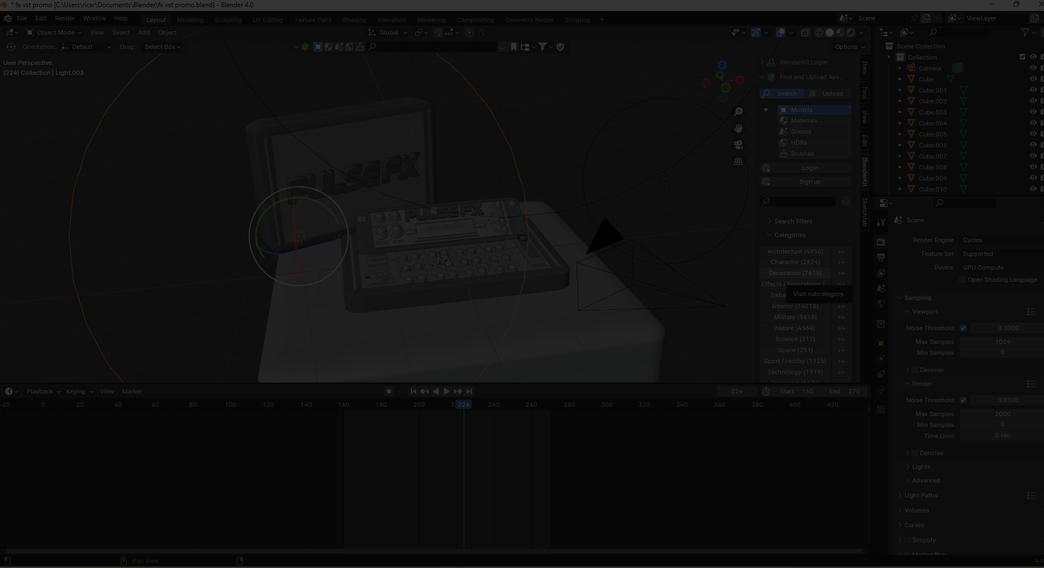
Task: Visit Character subcategories with >> button
Action: pos(841,263)
